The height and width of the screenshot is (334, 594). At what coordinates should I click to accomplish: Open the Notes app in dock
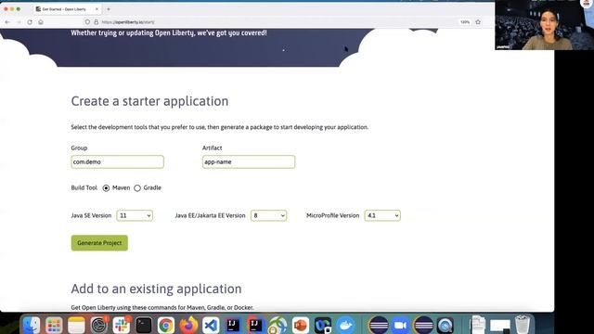[76, 326]
